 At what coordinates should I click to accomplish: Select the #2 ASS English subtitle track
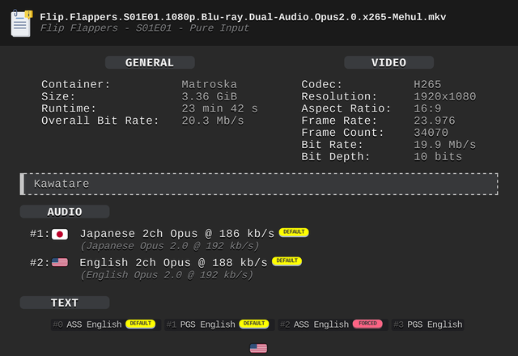(x=333, y=324)
